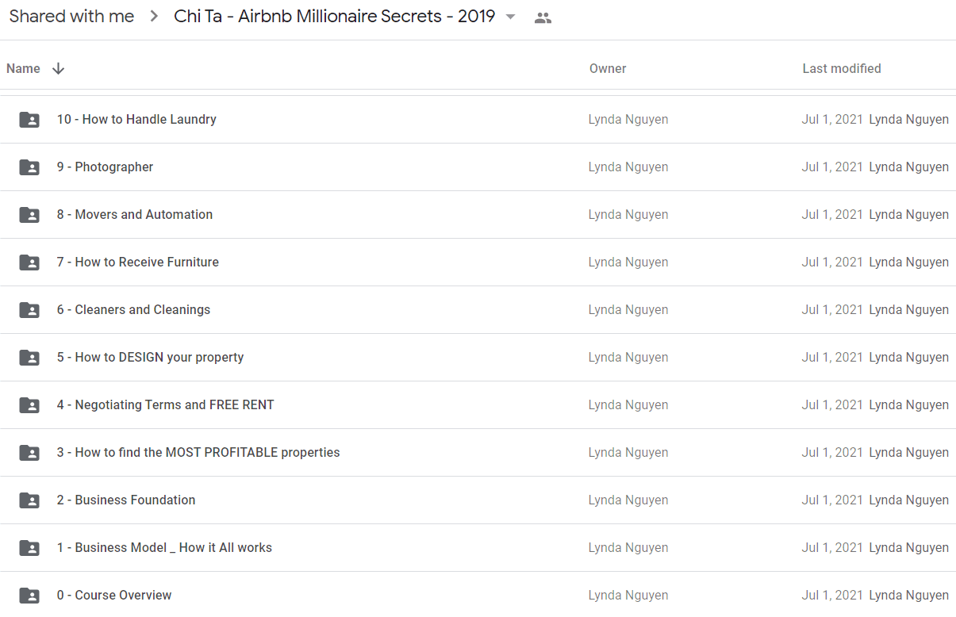Click the shared people icon next to folder title
Image resolution: width=956 pixels, height=617 pixels.
click(543, 17)
